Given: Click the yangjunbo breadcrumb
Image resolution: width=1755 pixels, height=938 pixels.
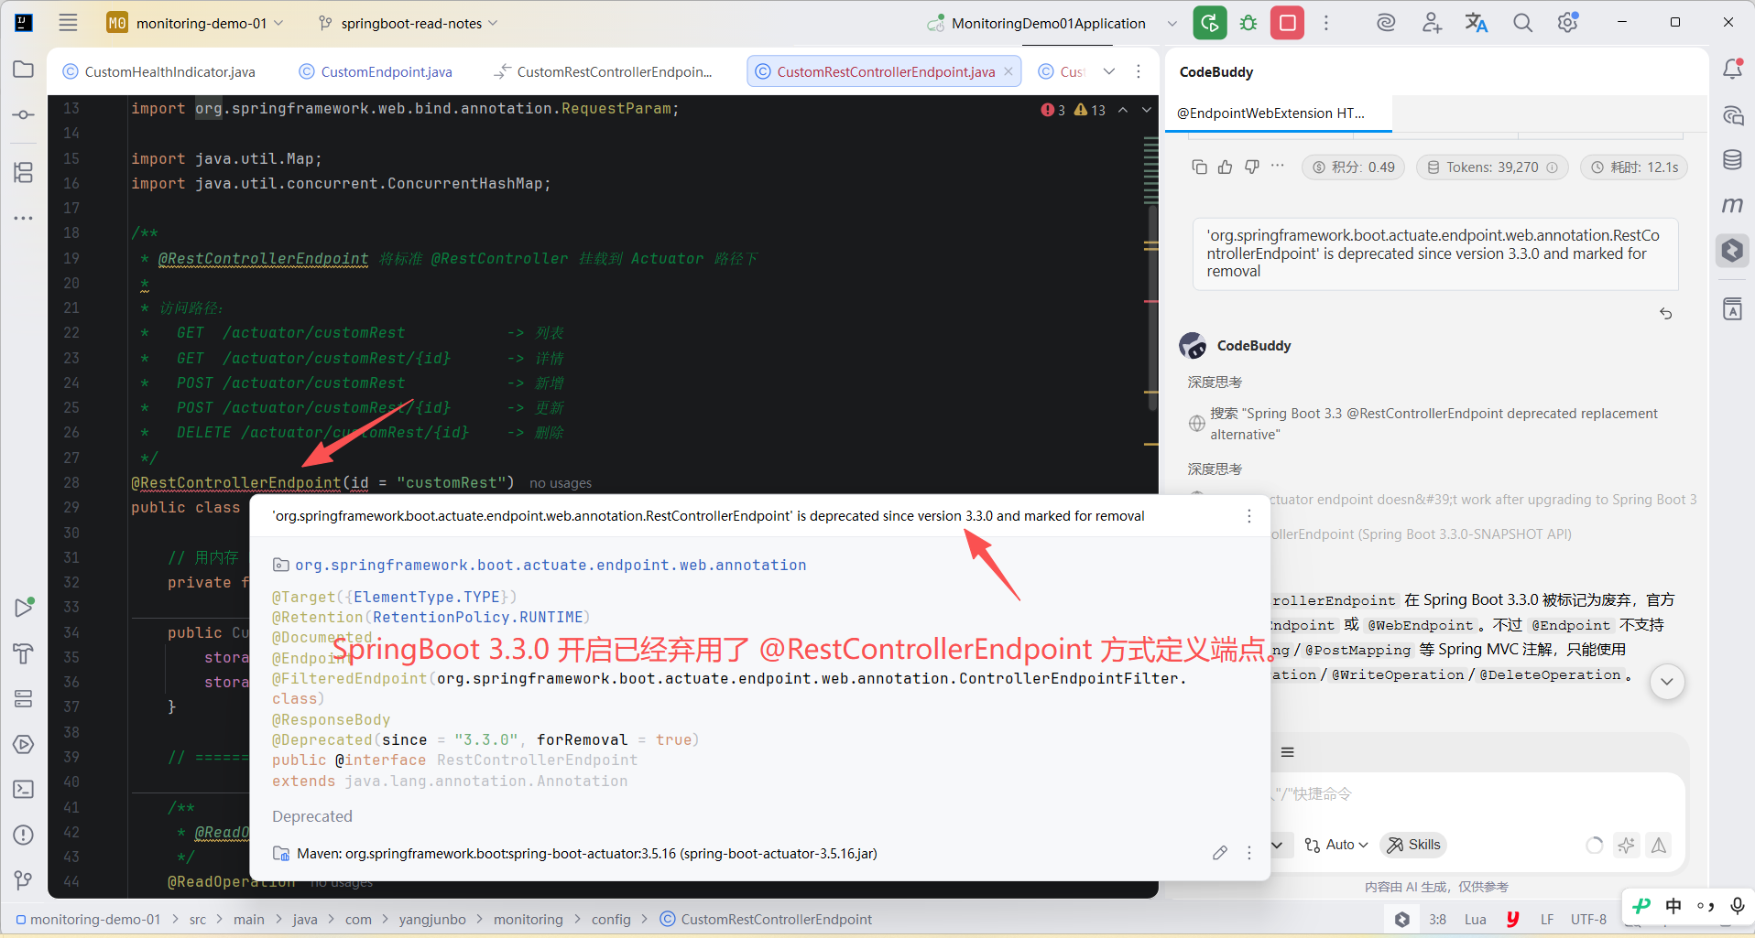Looking at the screenshot, I should pyautogui.click(x=432, y=920).
